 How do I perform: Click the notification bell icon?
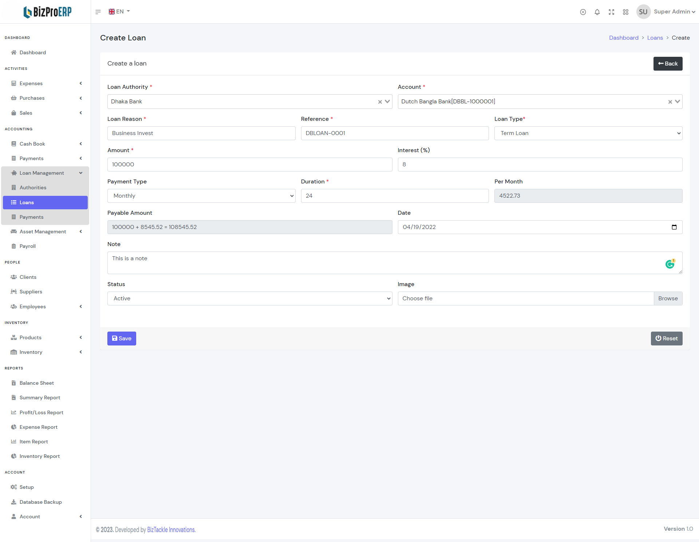(597, 12)
